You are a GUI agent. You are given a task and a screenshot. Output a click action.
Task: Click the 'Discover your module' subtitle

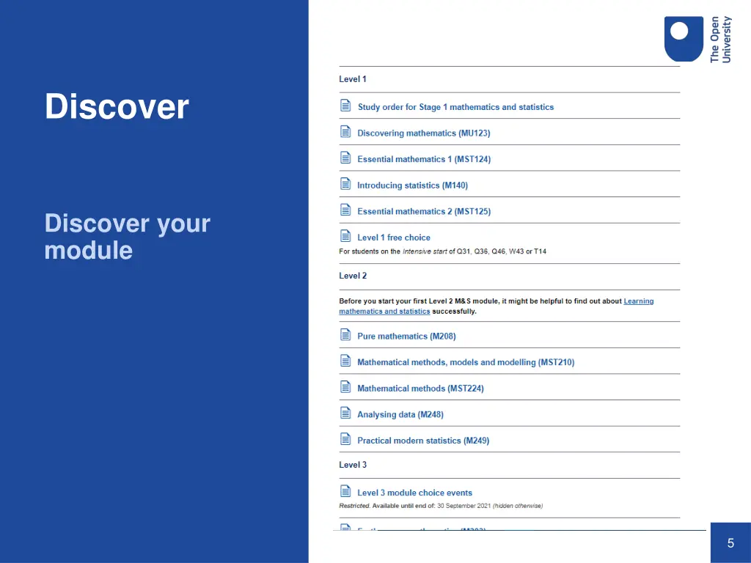(x=128, y=237)
